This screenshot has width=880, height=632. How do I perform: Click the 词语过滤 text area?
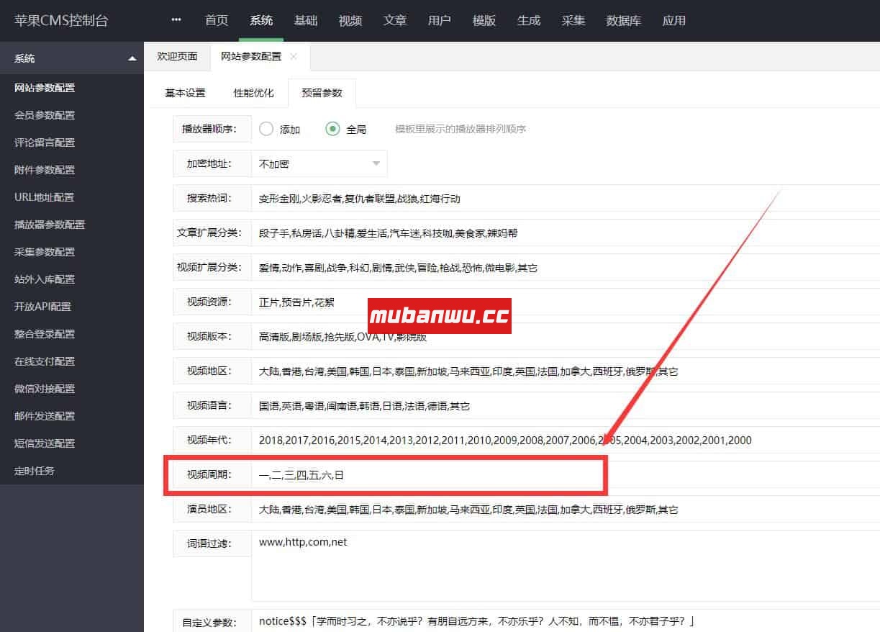coord(566,565)
